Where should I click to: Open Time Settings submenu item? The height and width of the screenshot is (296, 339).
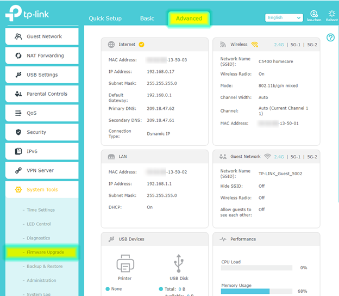[x=41, y=210]
